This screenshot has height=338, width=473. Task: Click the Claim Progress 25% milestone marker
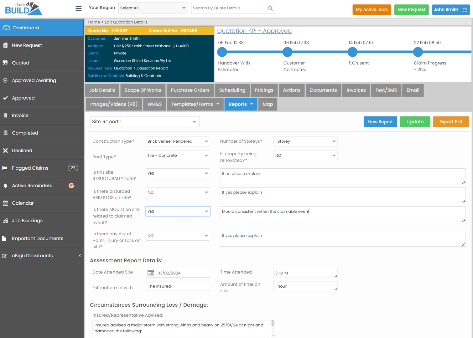click(x=418, y=52)
